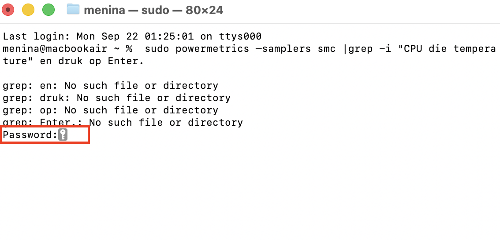Click the "grep: en: No such file" error line
The width and height of the screenshot is (500, 240).
tap(110, 86)
